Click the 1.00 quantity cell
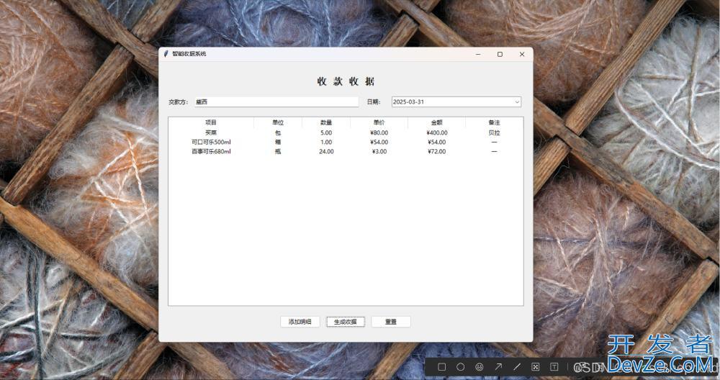720x380 pixels. click(326, 142)
